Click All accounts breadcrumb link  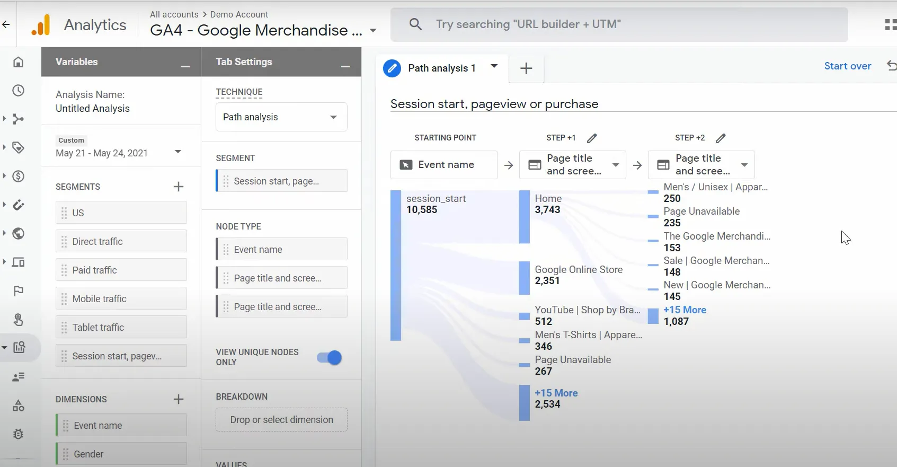click(174, 14)
